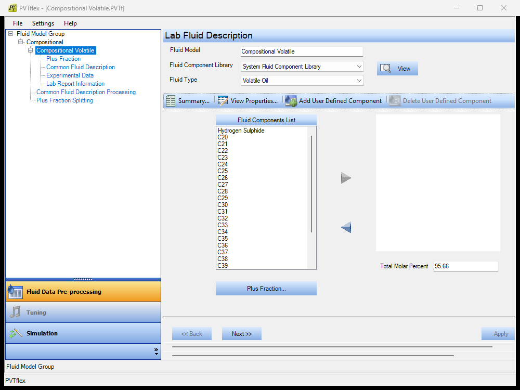
Task: Select C22 in the components list
Action: point(223,151)
